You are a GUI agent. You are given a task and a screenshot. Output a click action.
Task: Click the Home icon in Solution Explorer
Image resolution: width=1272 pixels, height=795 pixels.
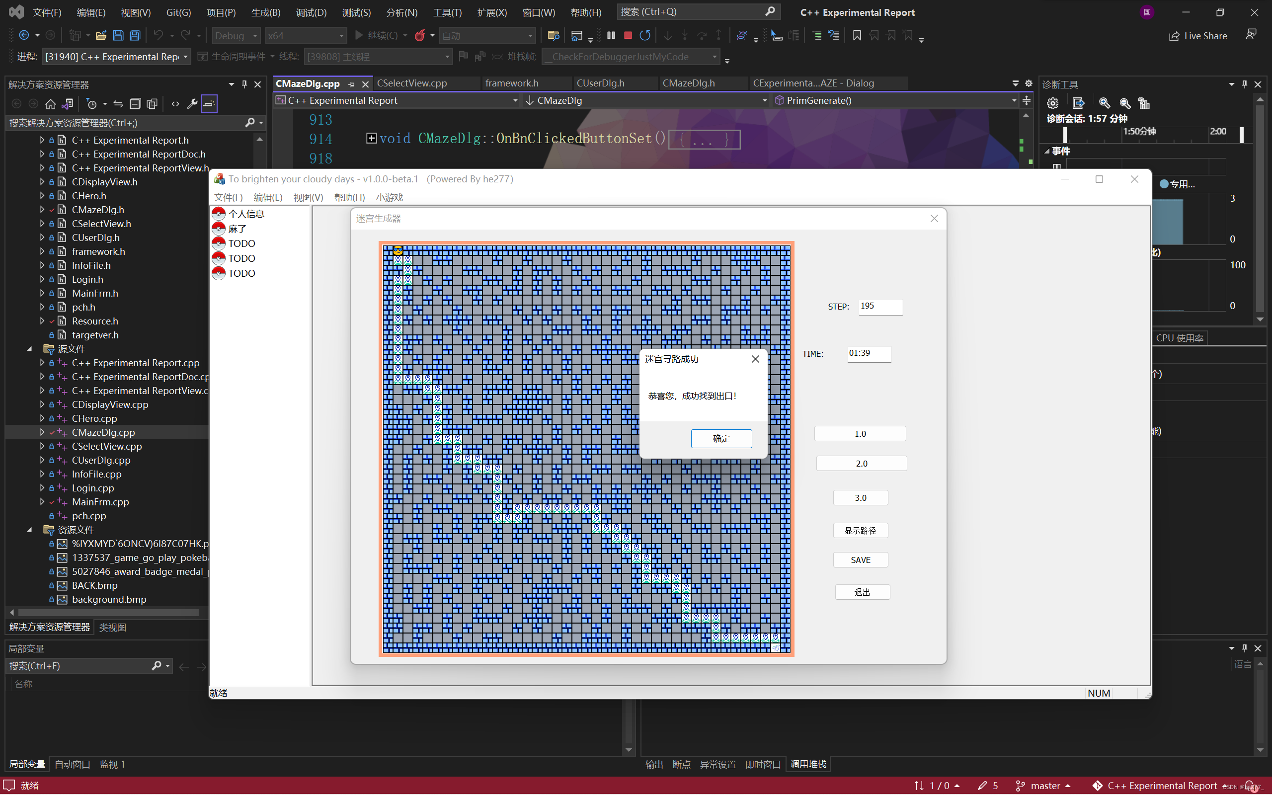pyautogui.click(x=51, y=103)
